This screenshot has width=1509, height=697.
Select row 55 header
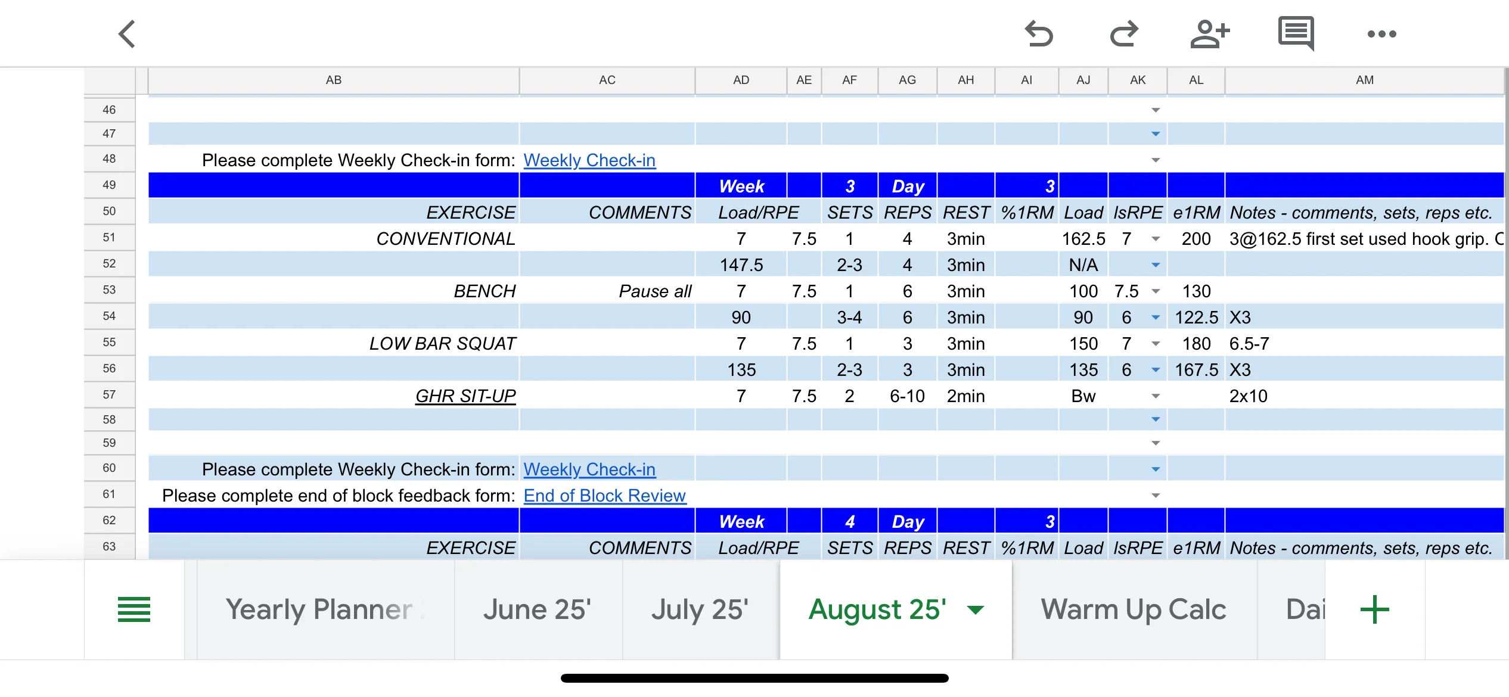(x=109, y=343)
